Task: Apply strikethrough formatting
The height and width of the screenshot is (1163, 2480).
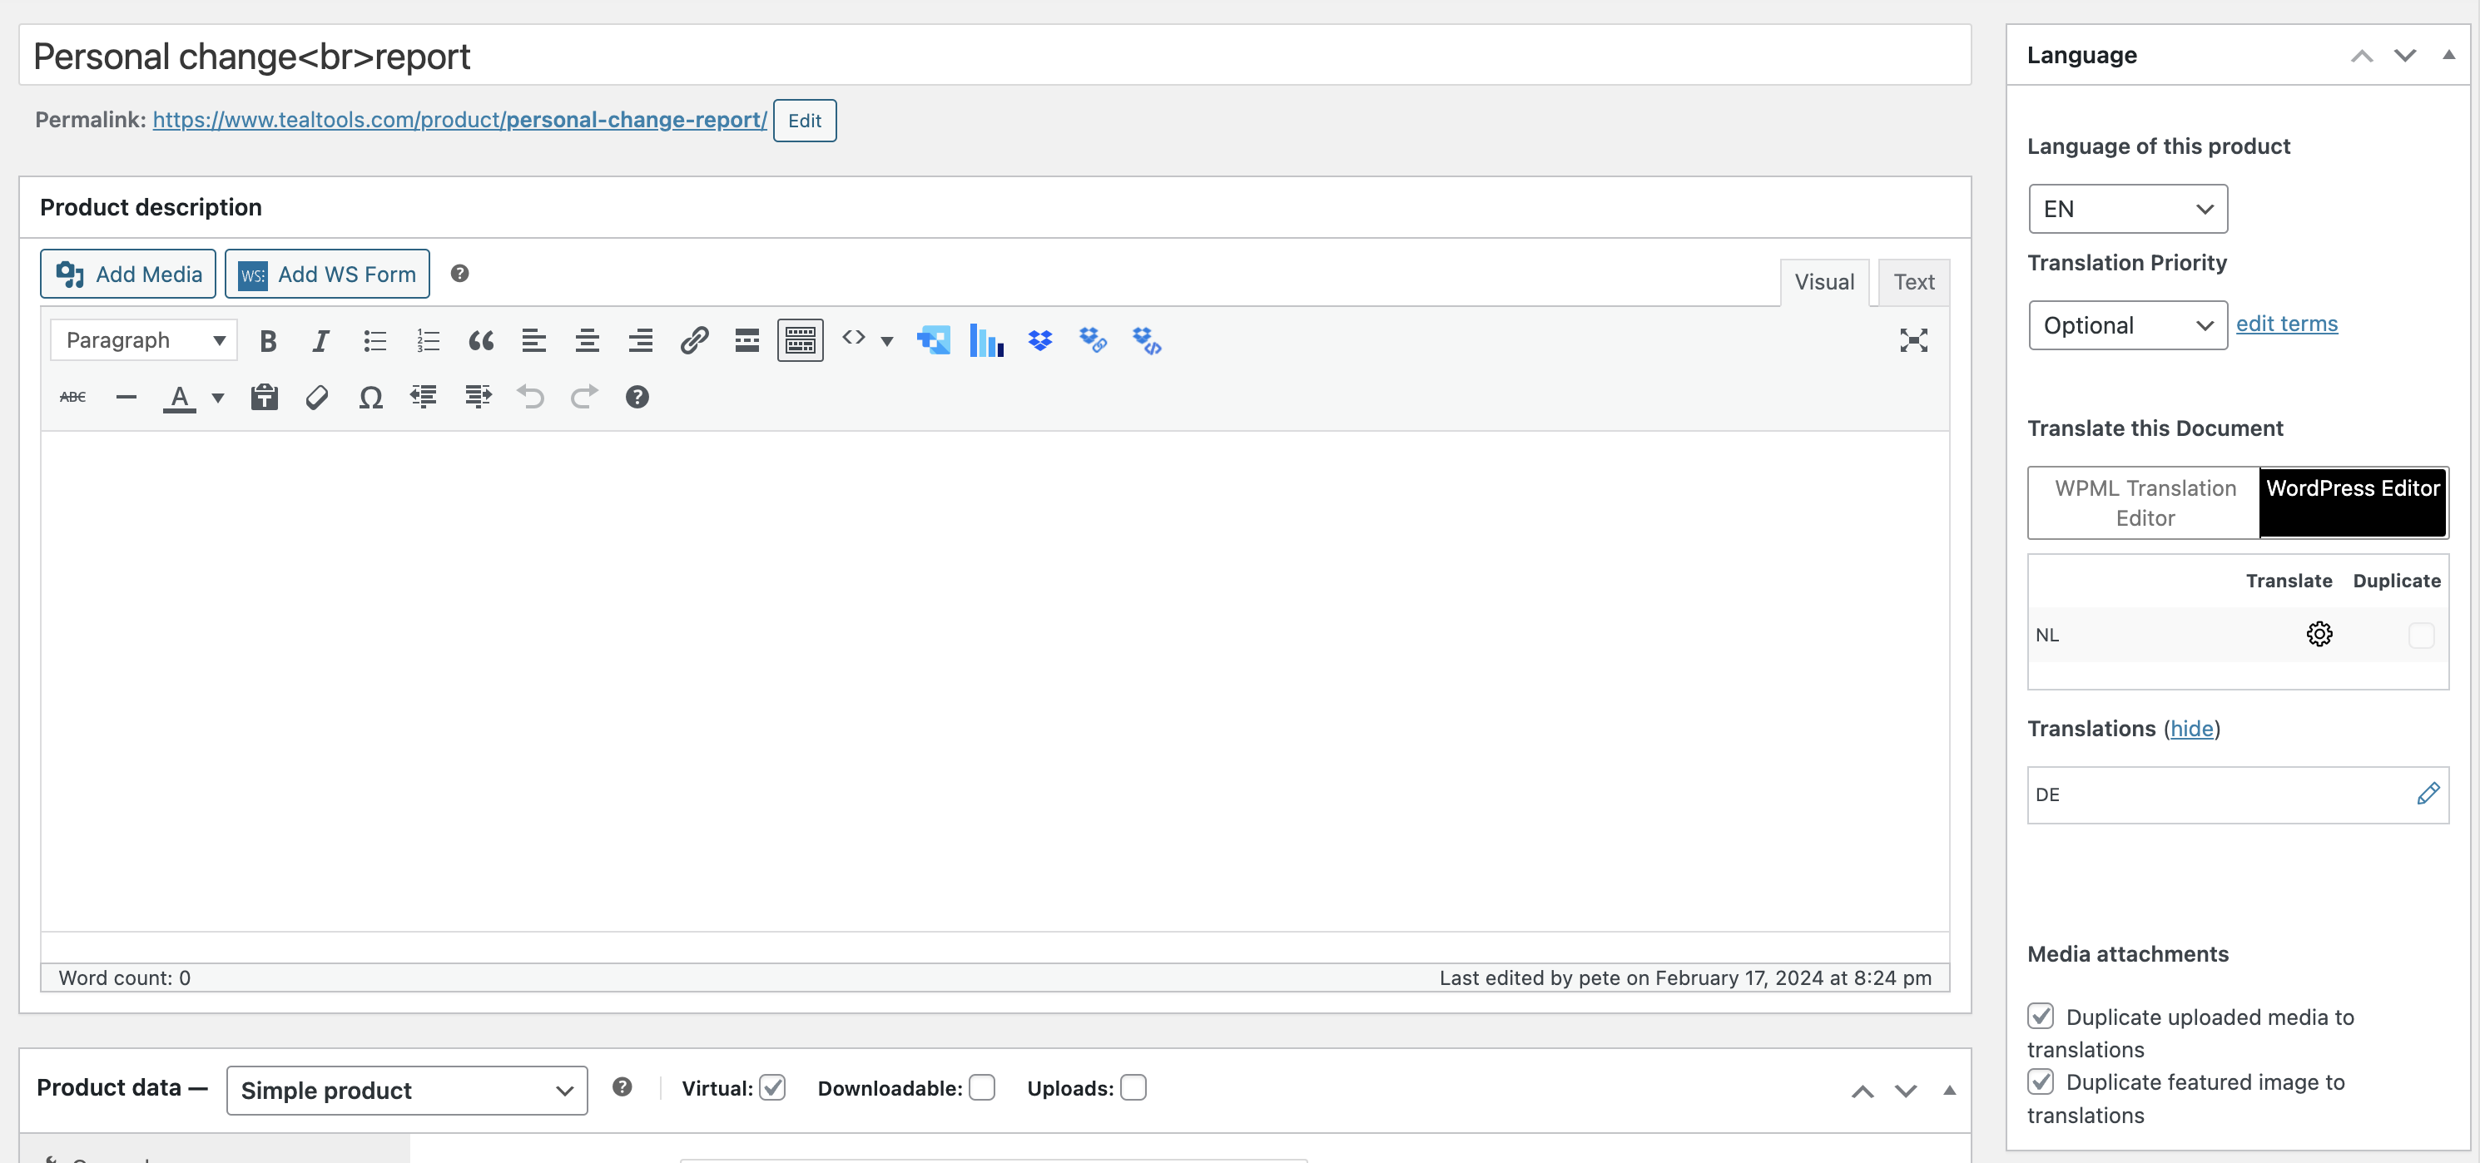Action: [x=73, y=398]
